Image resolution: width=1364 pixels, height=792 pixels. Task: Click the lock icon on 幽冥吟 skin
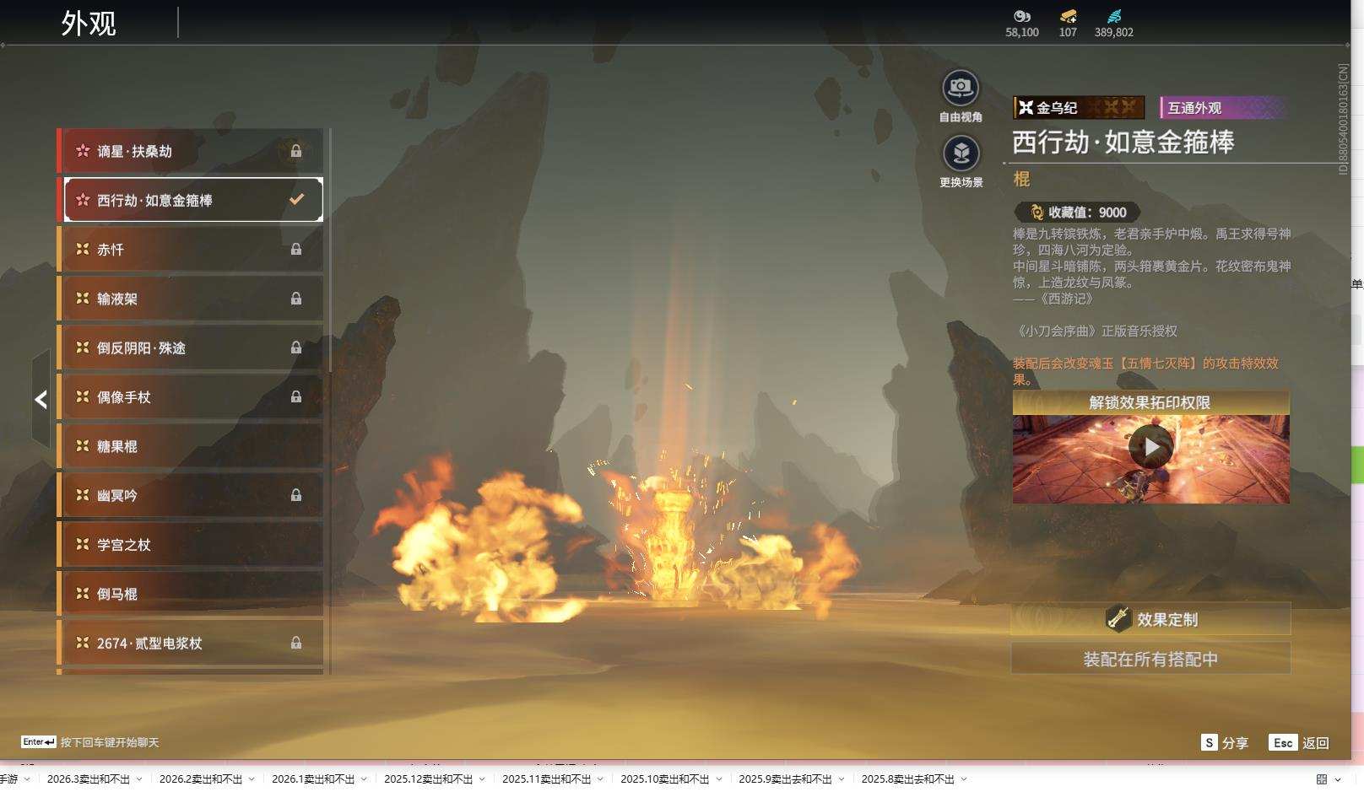coord(296,495)
